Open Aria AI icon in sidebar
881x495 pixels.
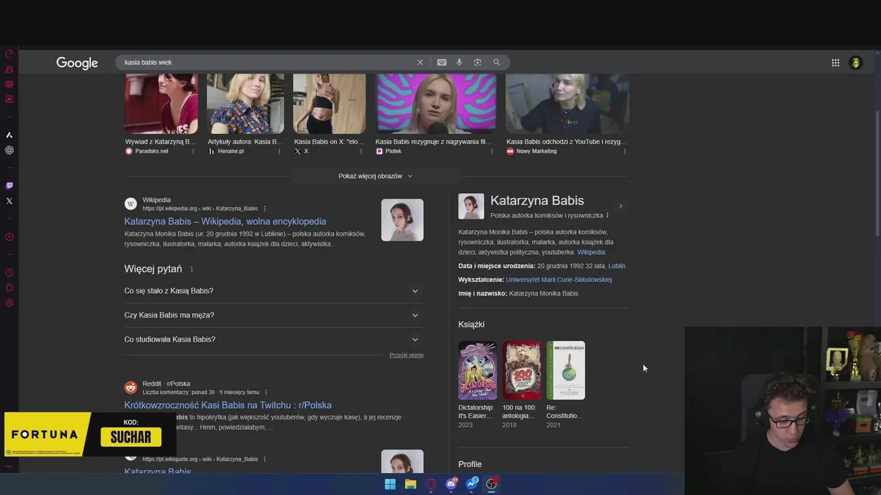click(9, 135)
